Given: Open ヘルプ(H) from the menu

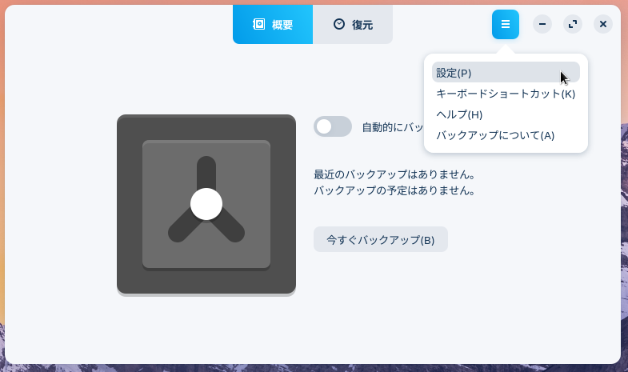Looking at the screenshot, I should pos(506,114).
